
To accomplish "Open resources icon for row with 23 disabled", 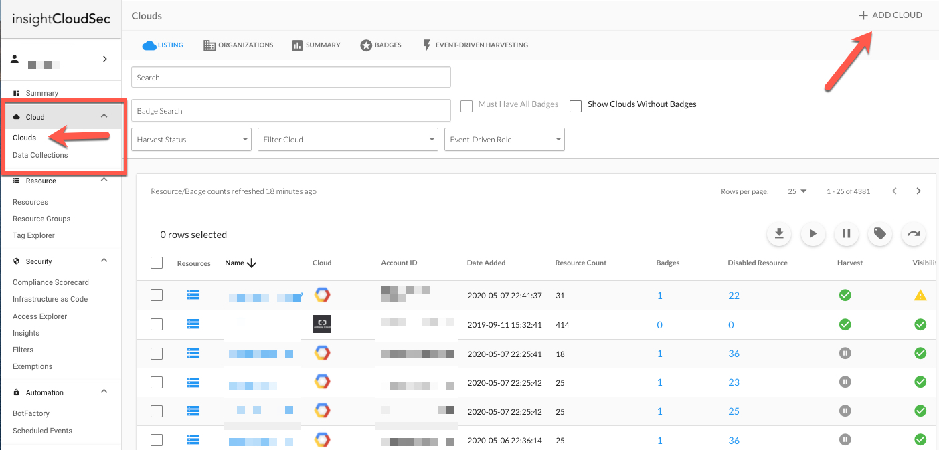I will point(193,382).
